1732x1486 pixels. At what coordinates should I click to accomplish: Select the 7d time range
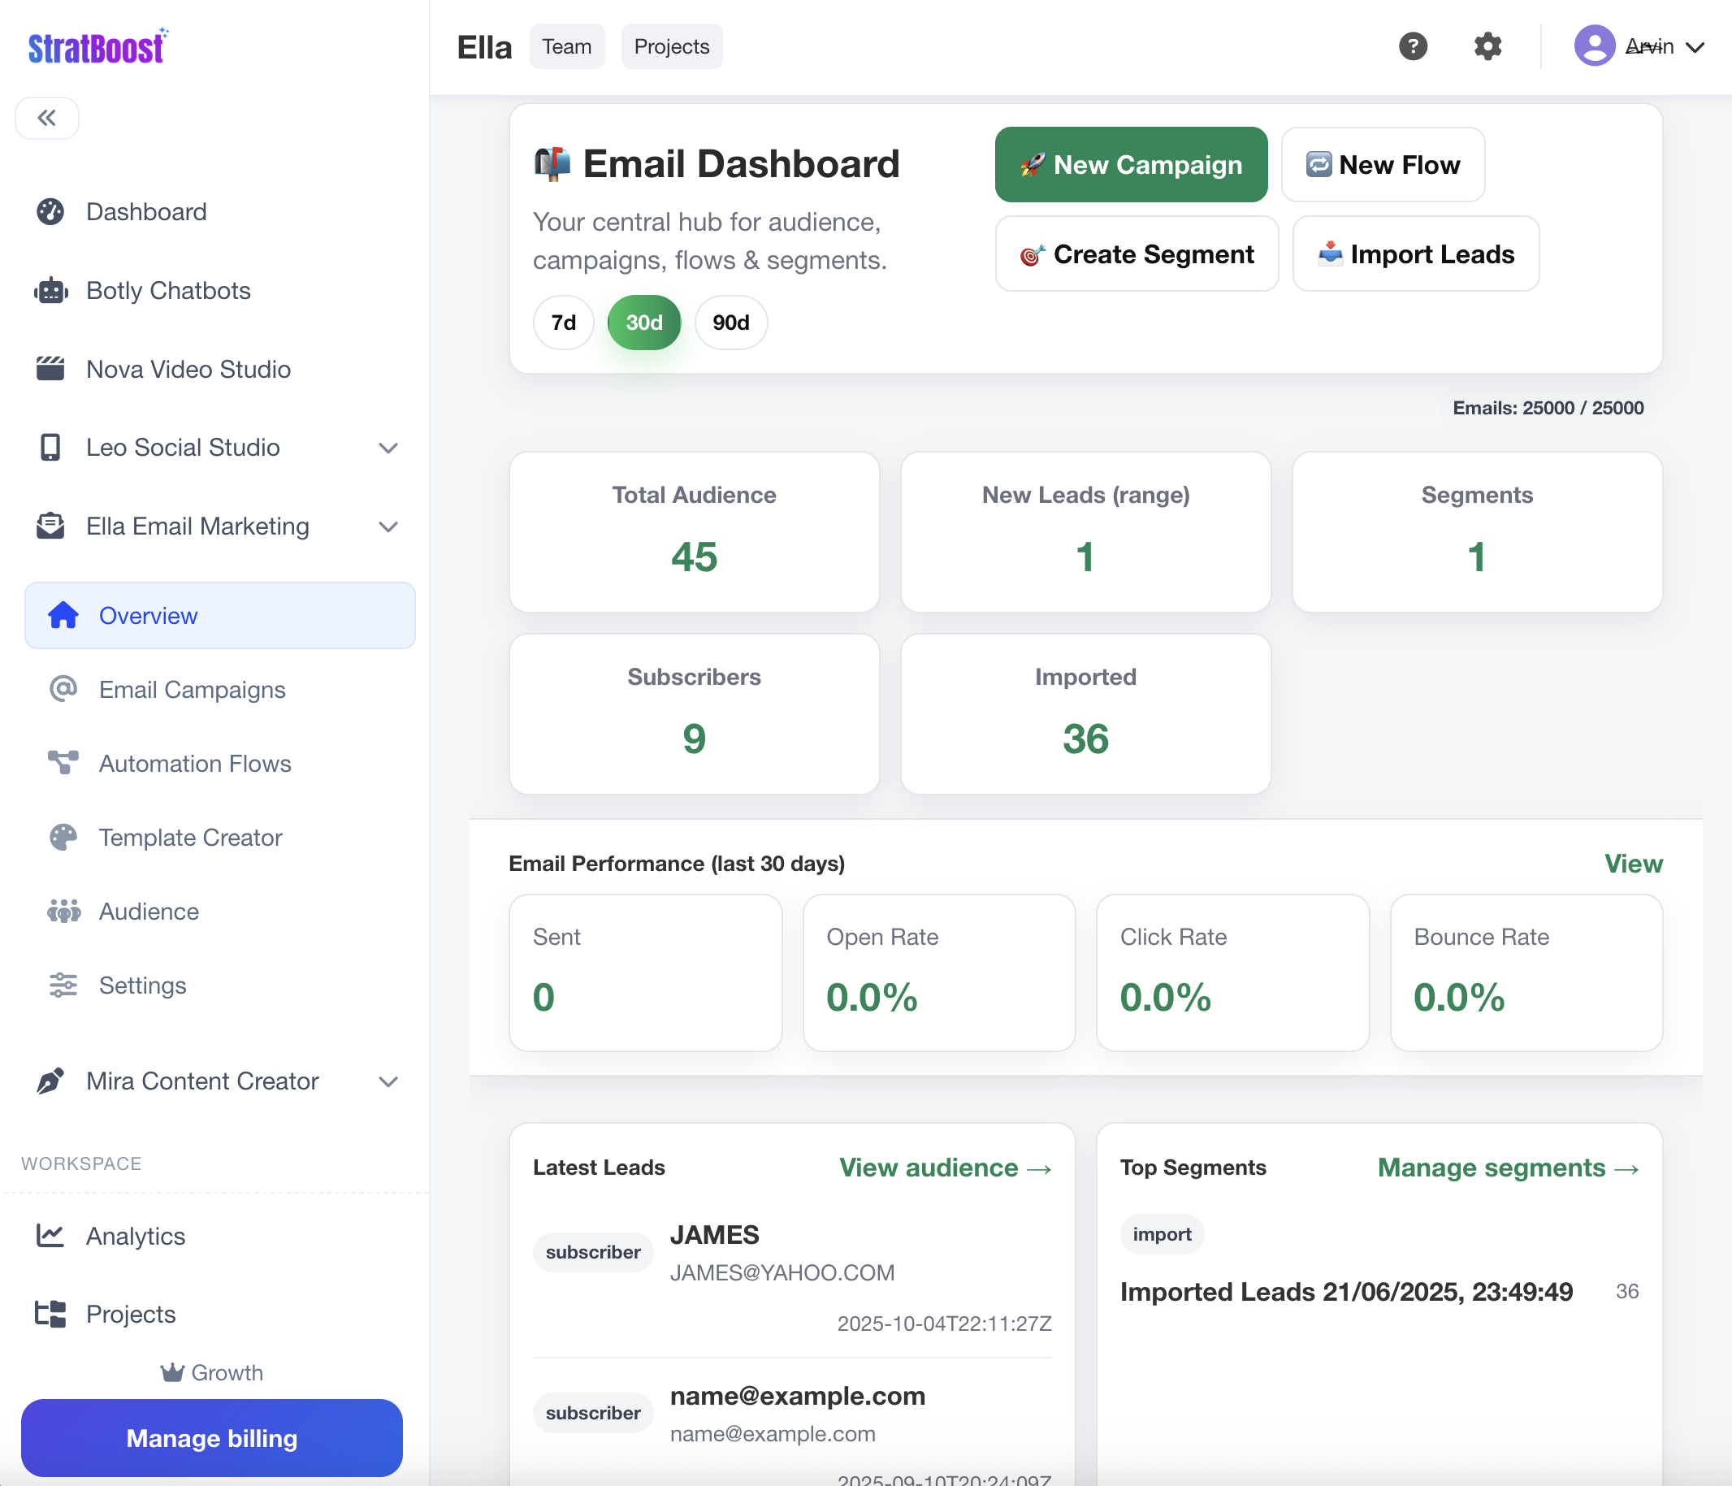tap(562, 322)
